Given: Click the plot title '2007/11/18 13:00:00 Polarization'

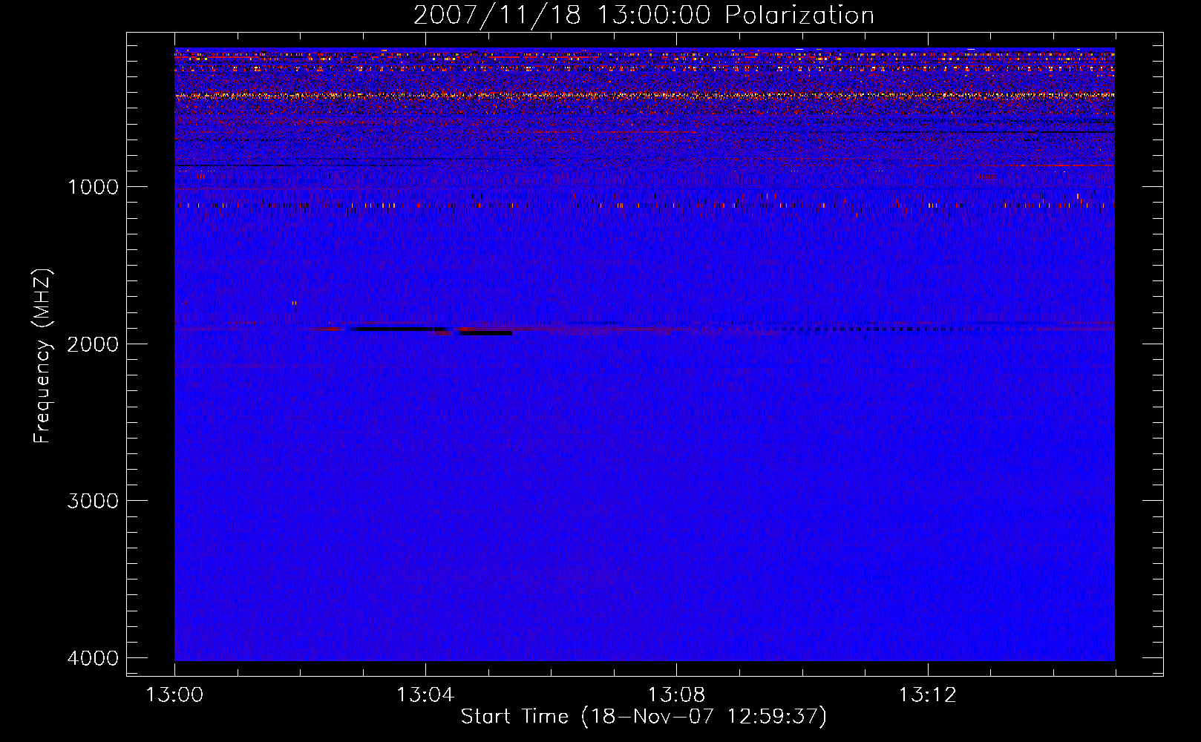Looking at the screenshot, I should click(x=644, y=16).
